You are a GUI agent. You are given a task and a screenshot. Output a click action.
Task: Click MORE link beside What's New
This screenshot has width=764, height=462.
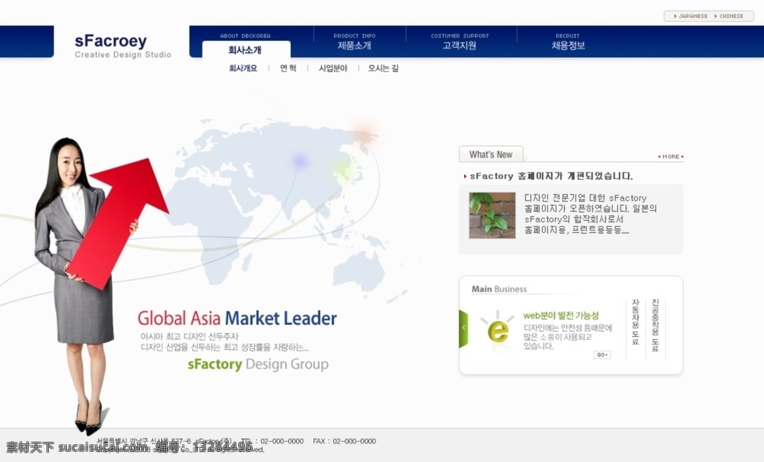coord(670,156)
